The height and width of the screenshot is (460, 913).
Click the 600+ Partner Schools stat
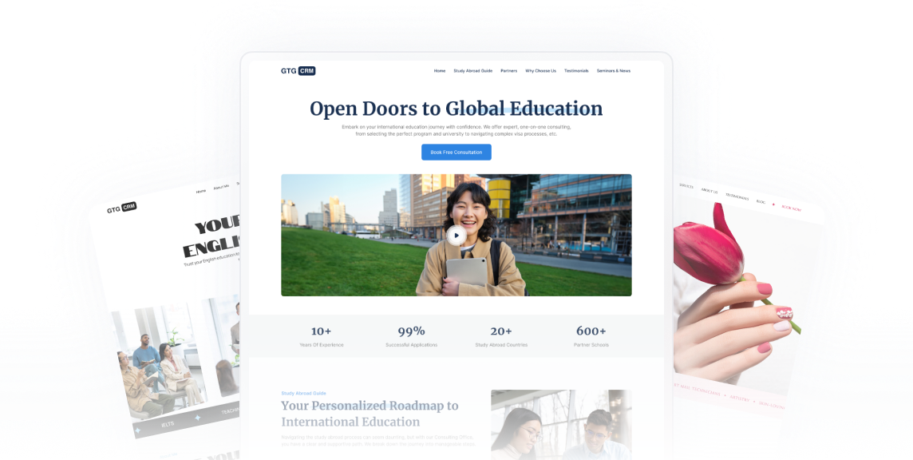click(591, 335)
